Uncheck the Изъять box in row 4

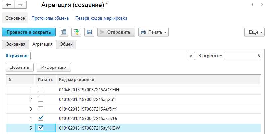pos(40,118)
